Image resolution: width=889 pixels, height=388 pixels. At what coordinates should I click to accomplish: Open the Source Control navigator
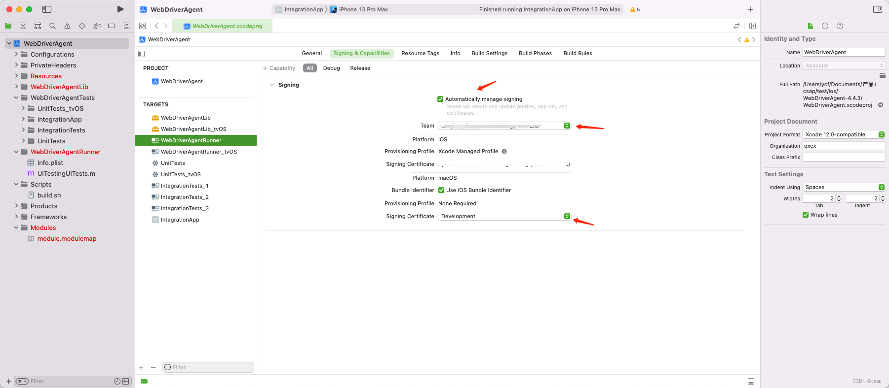[x=23, y=26]
